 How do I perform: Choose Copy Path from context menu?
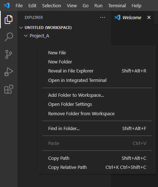[97, 158]
